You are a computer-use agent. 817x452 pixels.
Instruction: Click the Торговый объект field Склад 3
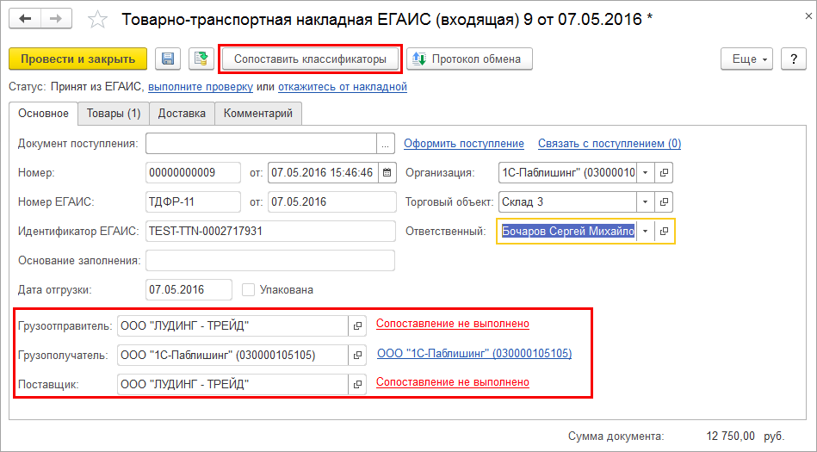(x=567, y=201)
